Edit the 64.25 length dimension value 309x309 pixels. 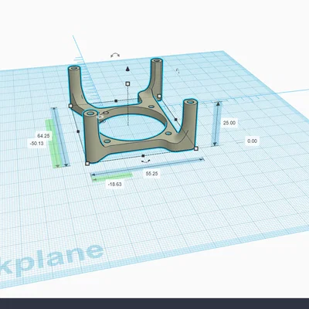click(43, 136)
